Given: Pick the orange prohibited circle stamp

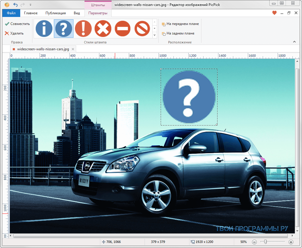Looking at the screenshot, I should (142, 29).
